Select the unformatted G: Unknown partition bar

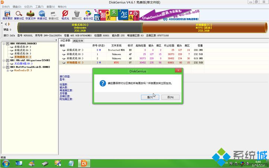tap(80, 28)
